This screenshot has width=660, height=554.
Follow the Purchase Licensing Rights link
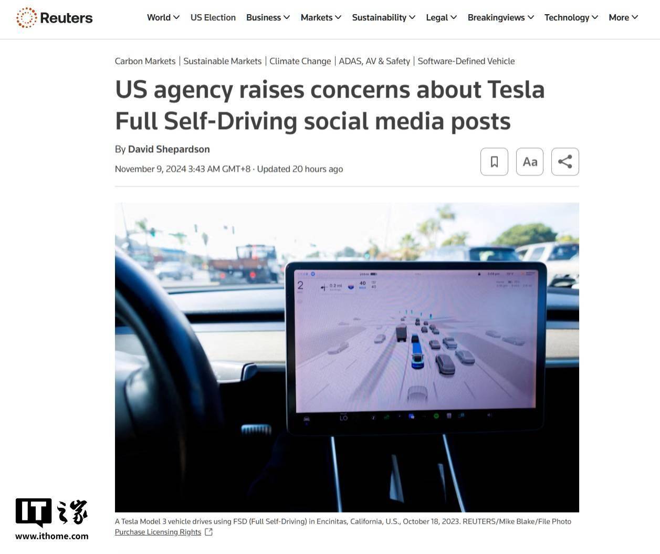pos(158,532)
